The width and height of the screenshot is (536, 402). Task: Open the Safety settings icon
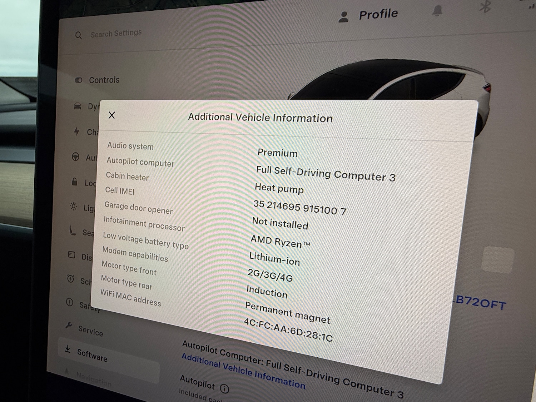(x=70, y=303)
